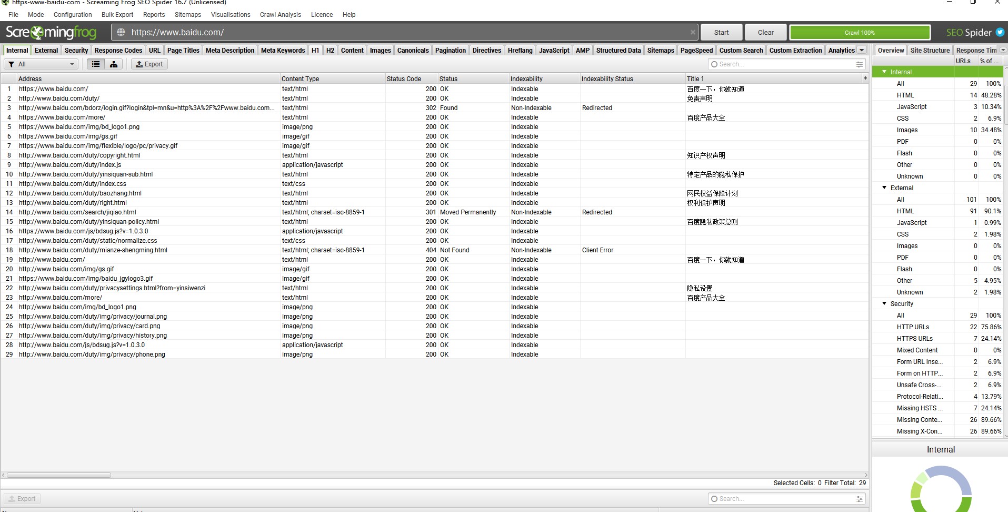
Task: Open the Visualisations menu
Action: [x=231, y=15]
